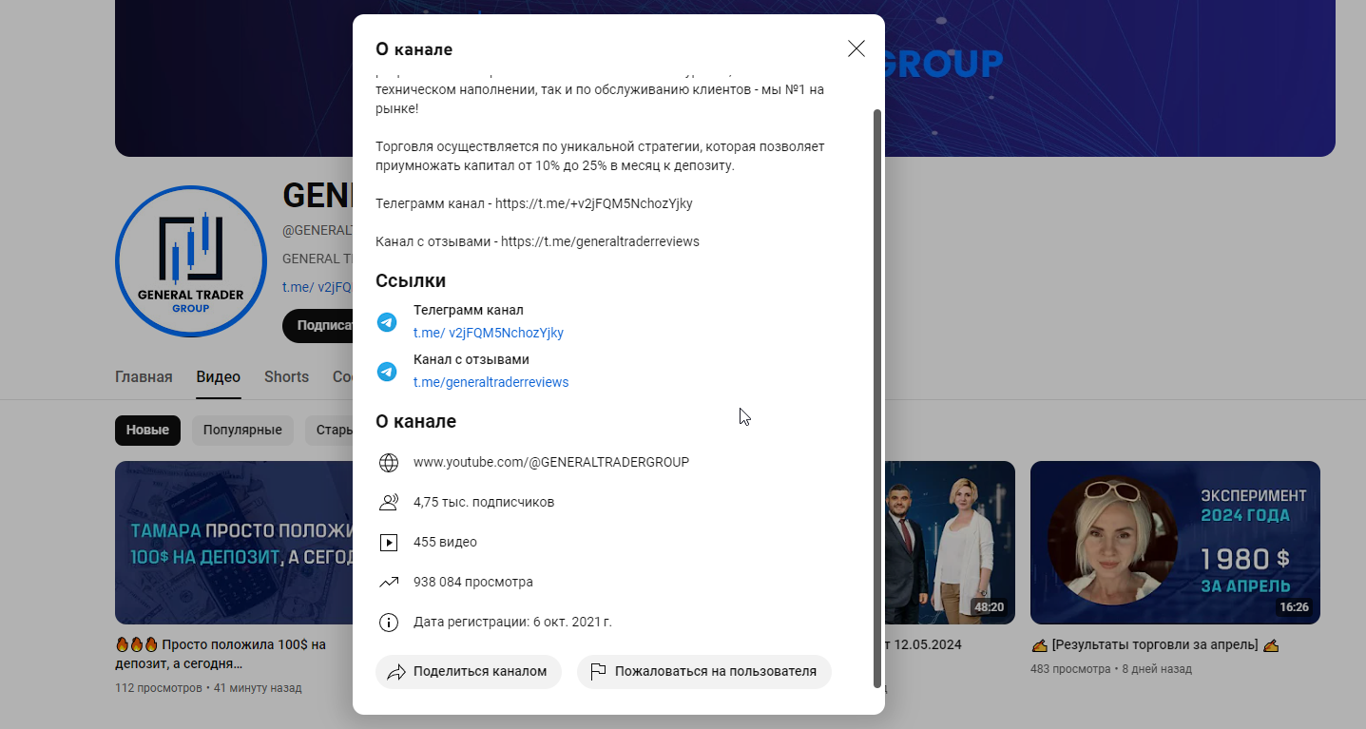
Task: Open Главная tab on channel page
Action: tap(144, 377)
